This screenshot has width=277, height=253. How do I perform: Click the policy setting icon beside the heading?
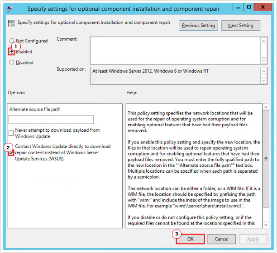(11, 23)
